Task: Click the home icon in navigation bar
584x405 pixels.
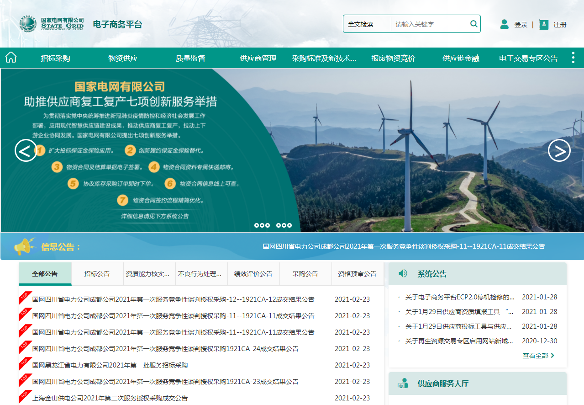Action: point(11,58)
